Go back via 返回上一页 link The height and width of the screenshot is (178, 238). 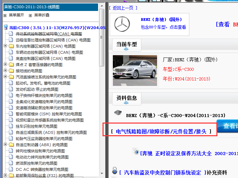click(123, 8)
